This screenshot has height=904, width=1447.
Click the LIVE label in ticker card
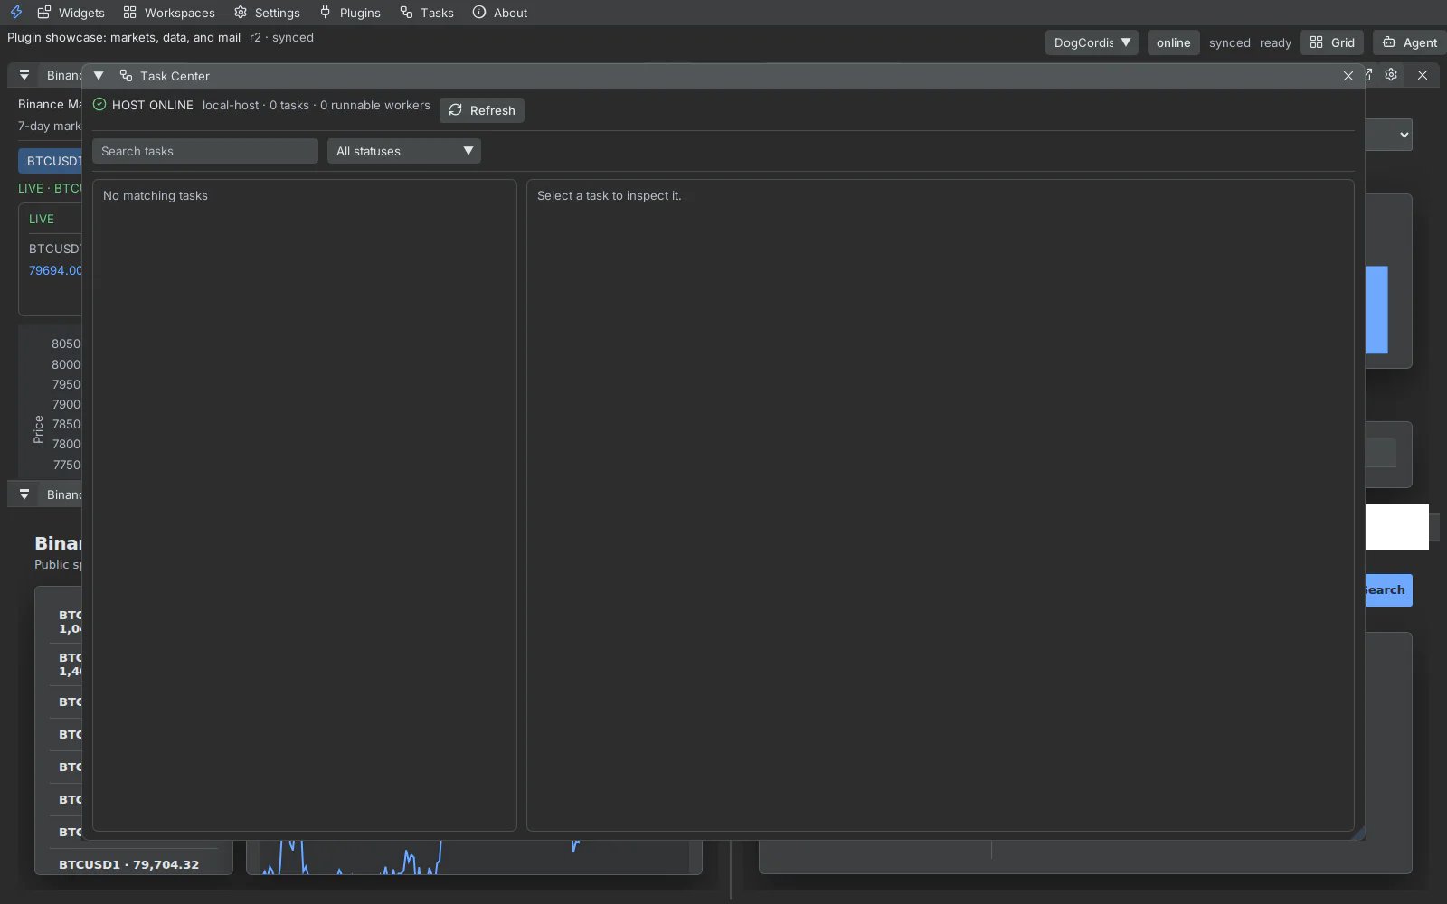pyautogui.click(x=42, y=219)
